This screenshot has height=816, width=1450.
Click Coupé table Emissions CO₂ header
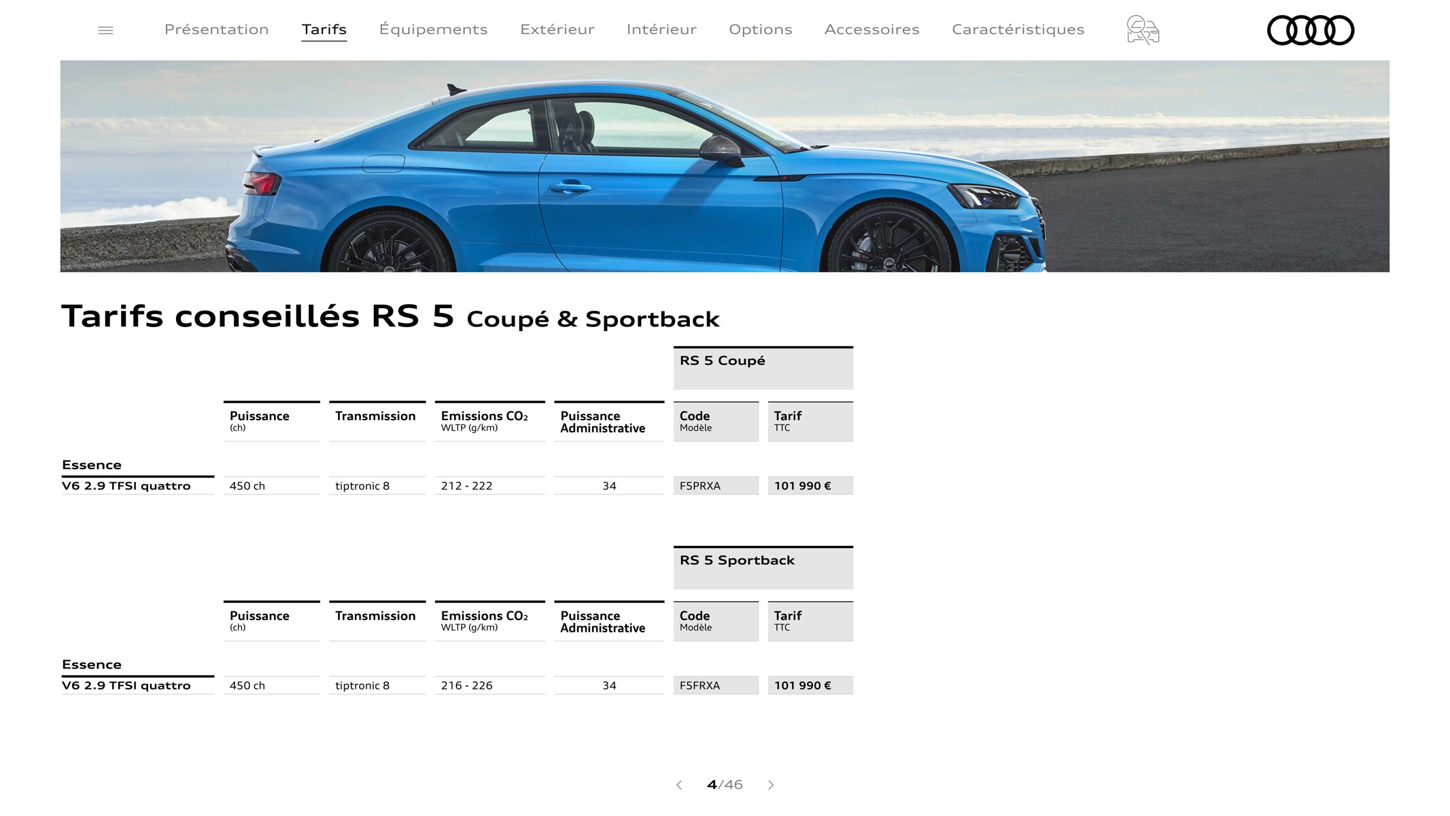tap(489, 422)
